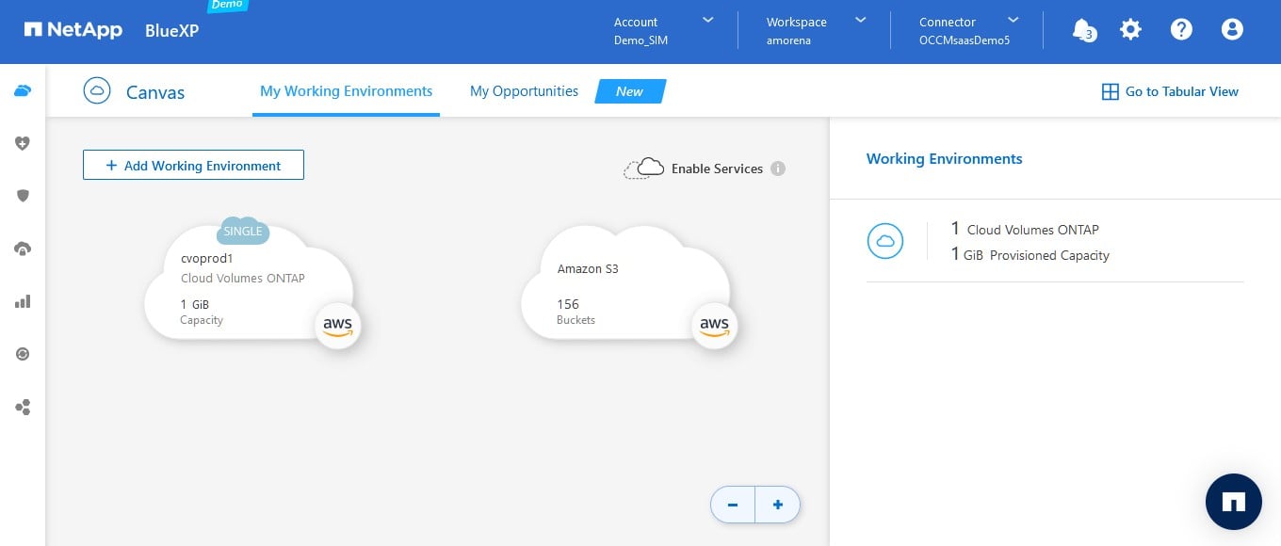
Task: Click the protection shield icon in sidebar
Action: 23,196
